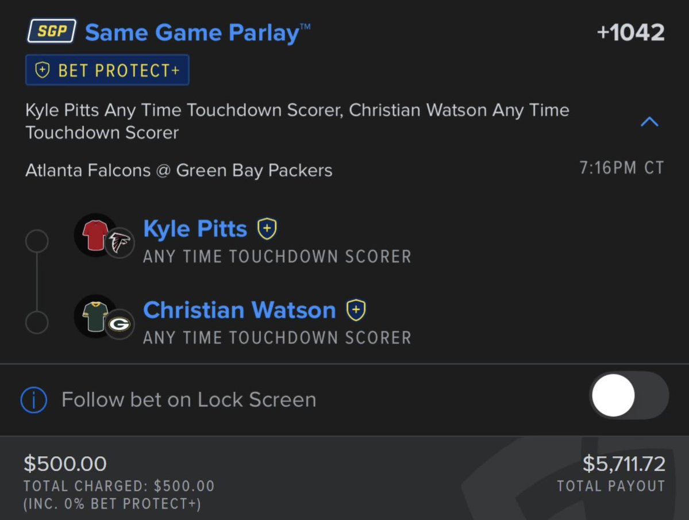Tap the shield icon beside Kyle Pitts
This screenshot has width=689, height=520.
coord(267,229)
